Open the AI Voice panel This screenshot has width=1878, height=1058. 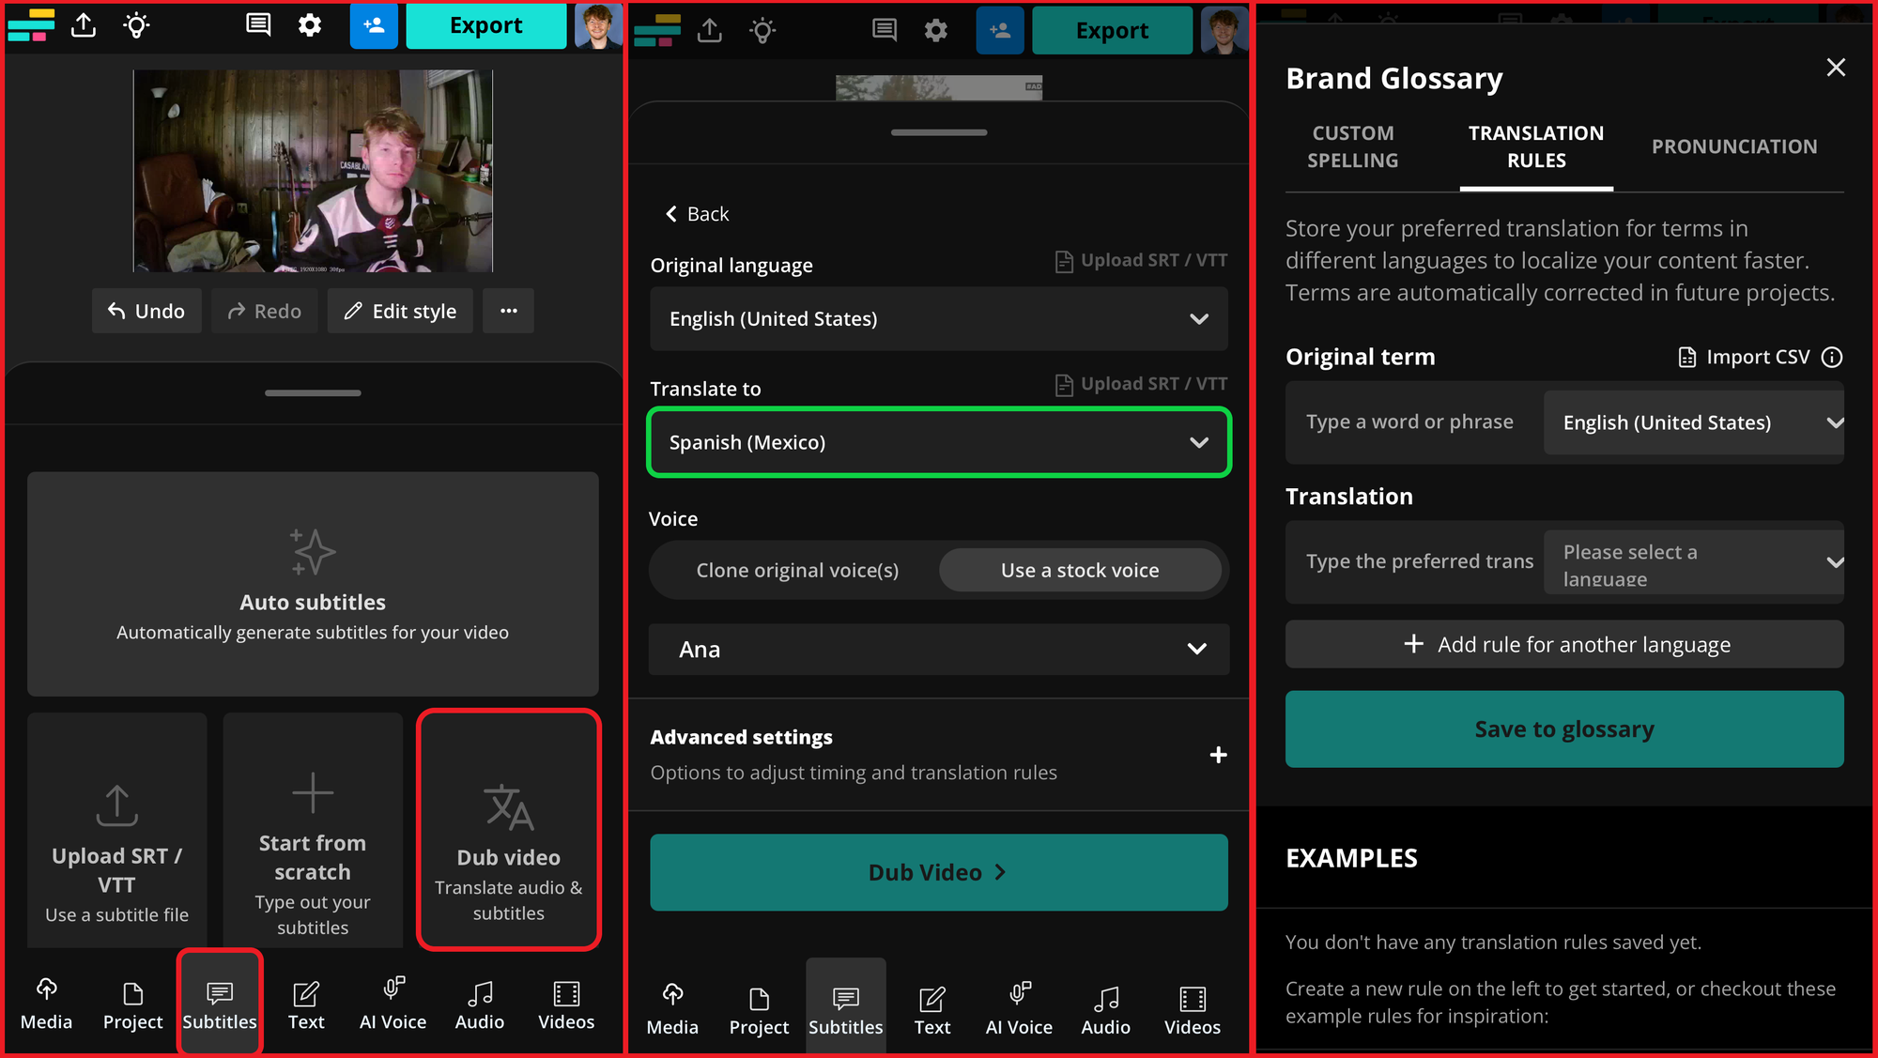pyautogui.click(x=392, y=1004)
